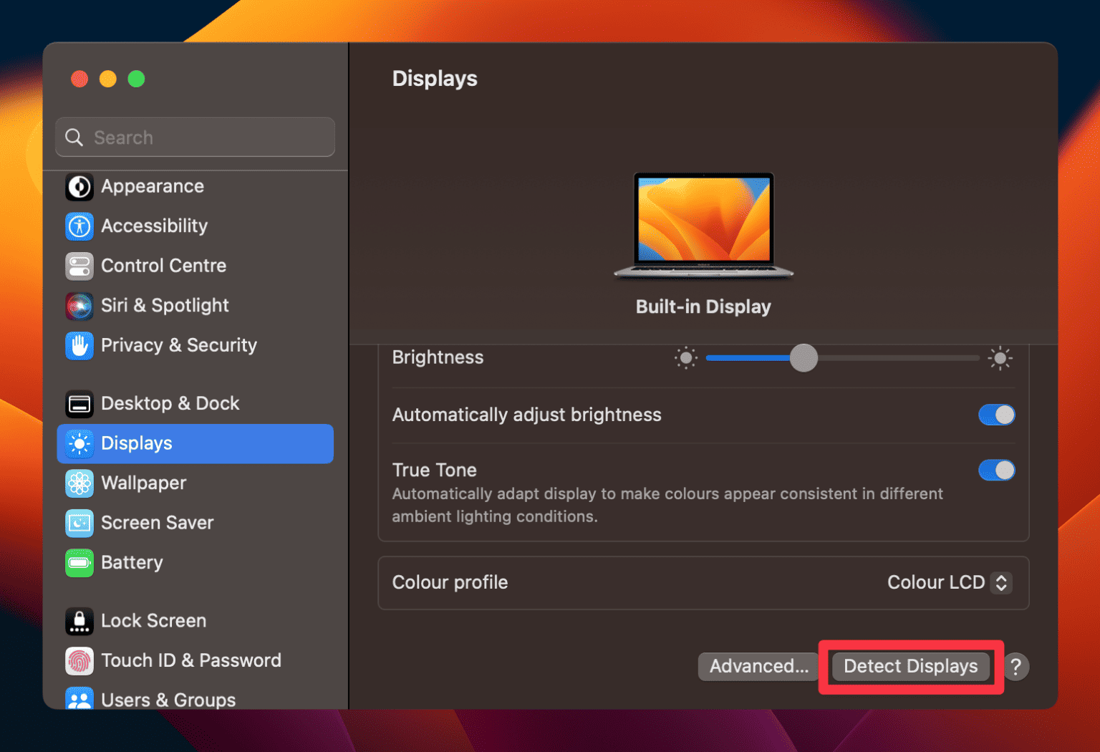The width and height of the screenshot is (1100, 752).
Task: Click the Lock Screen padlock icon
Action: point(79,621)
